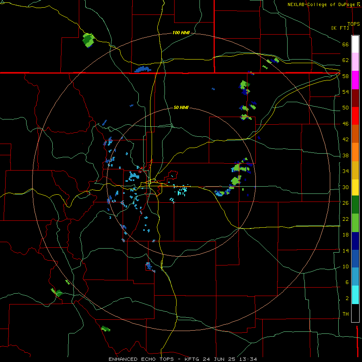
Task: Click legend value 30
Action: pos(346,187)
